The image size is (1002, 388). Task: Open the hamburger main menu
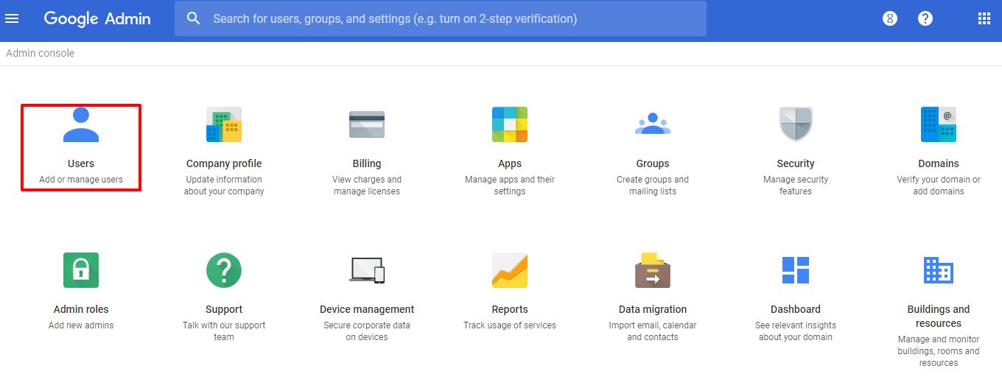[13, 18]
